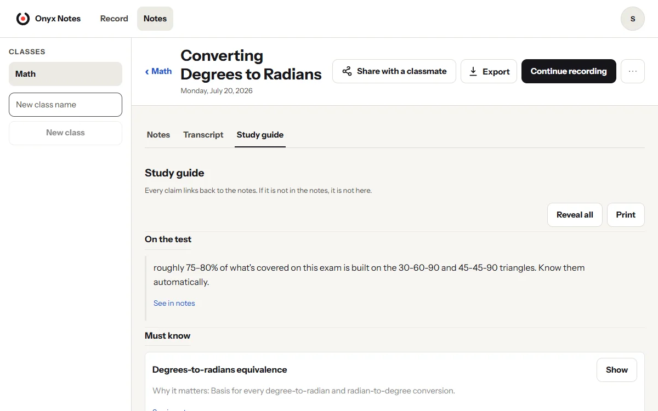Click the Study guide heading
Viewport: 658px width, 411px height.
pyautogui.click(x=174, y=173)
